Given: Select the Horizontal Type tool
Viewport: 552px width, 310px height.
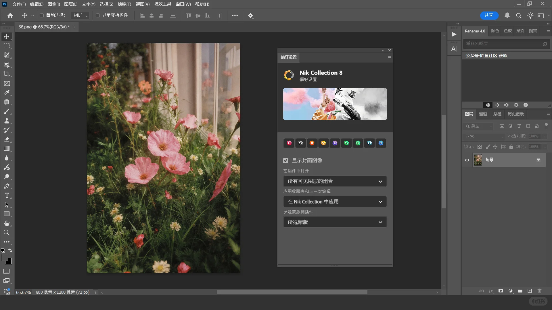Looking at the screenshot, I should [6, 195].
